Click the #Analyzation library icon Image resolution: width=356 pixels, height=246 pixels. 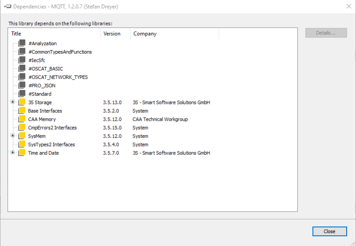point(22,43)
